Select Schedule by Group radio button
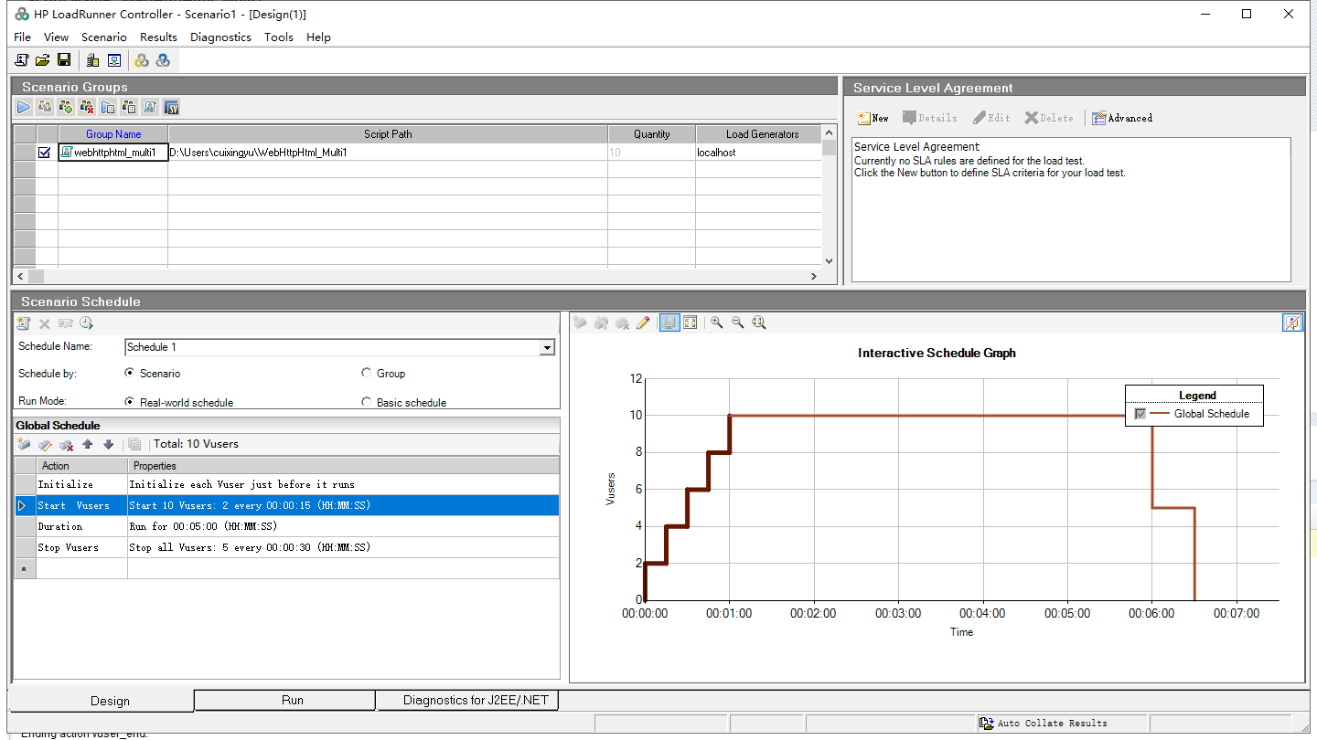This screenshot has width=1317, height=740. click(367, 373)
